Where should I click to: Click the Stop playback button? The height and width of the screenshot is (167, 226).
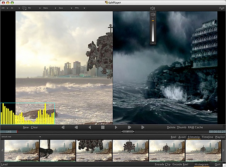tap(102, 127)
